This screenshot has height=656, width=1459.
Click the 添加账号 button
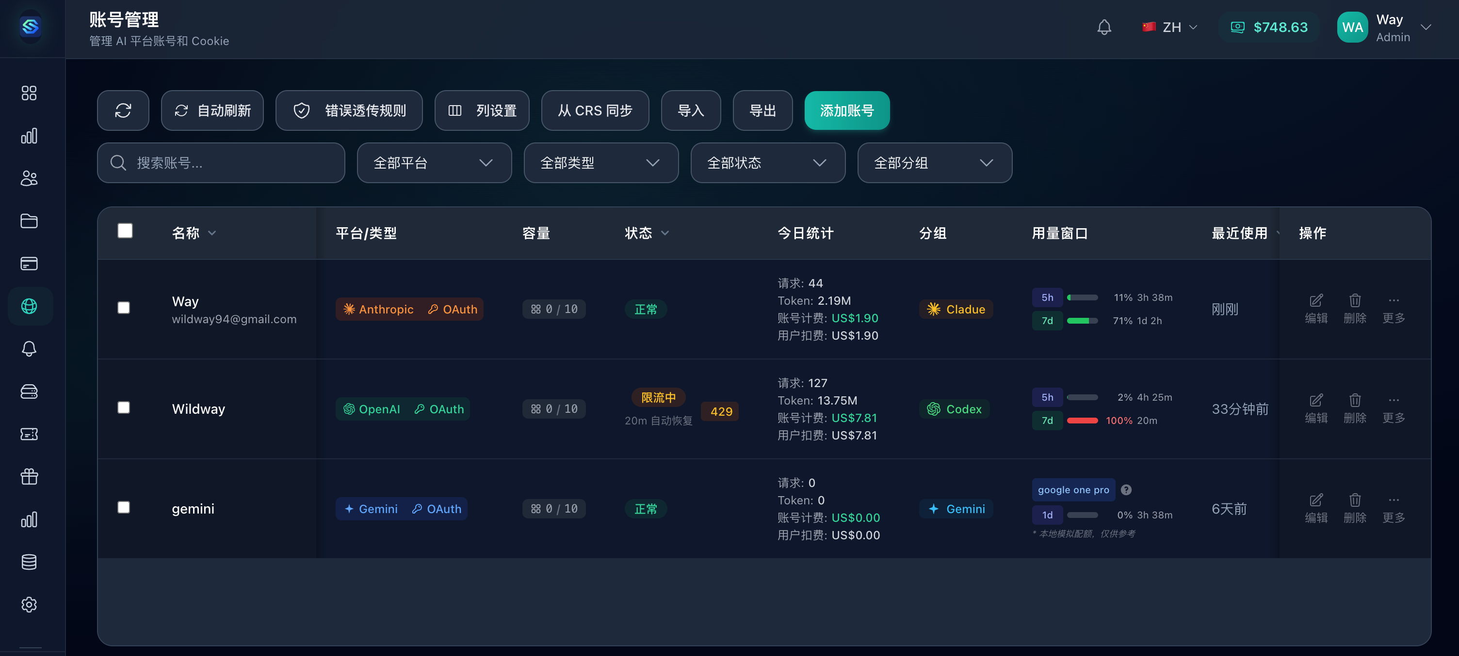click(x=846, y=110)
